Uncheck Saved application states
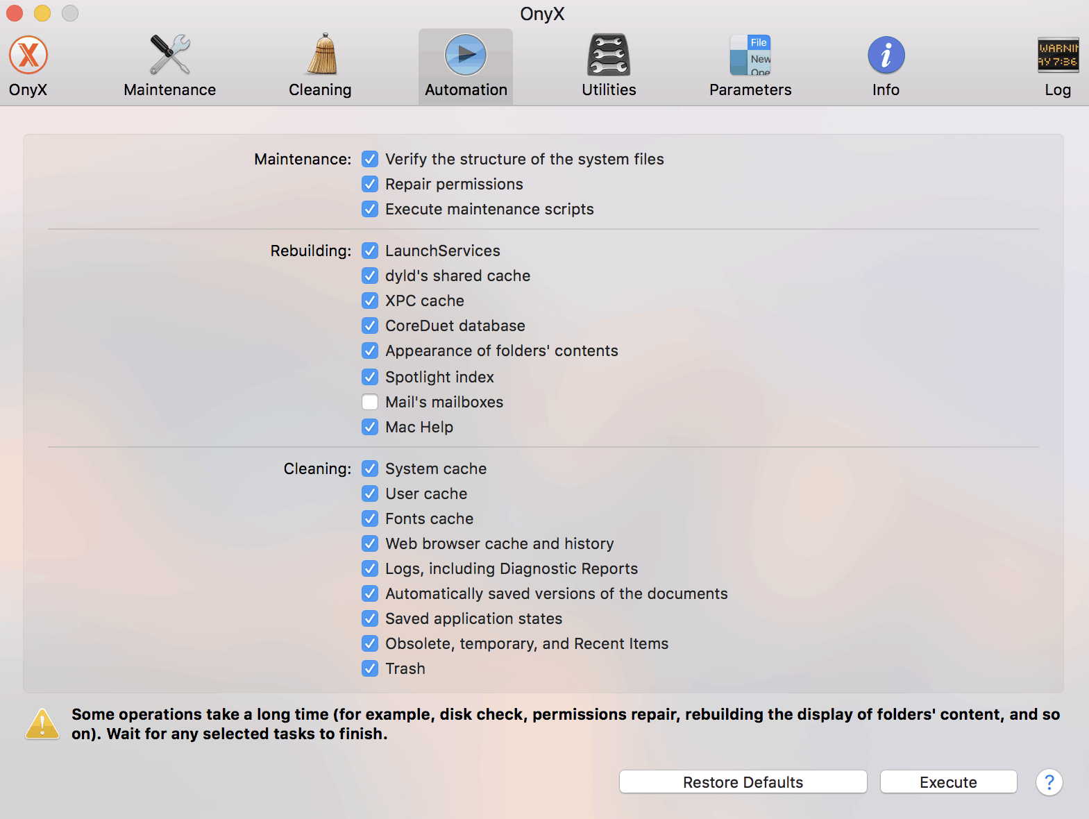Image resolution: width=1089 pixels, height=819 pixels. 371,618
